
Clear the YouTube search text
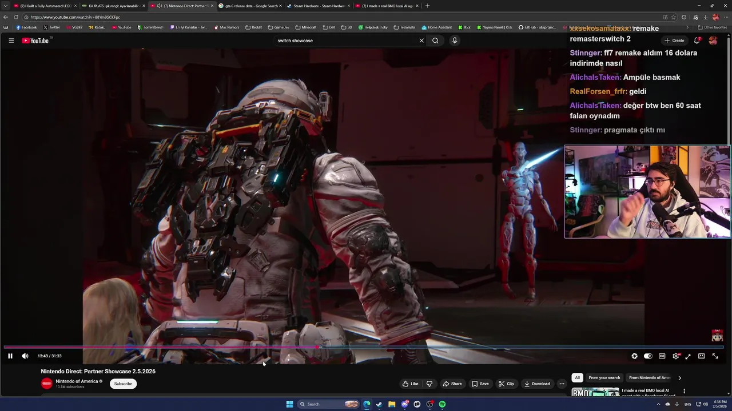point(421,41)
